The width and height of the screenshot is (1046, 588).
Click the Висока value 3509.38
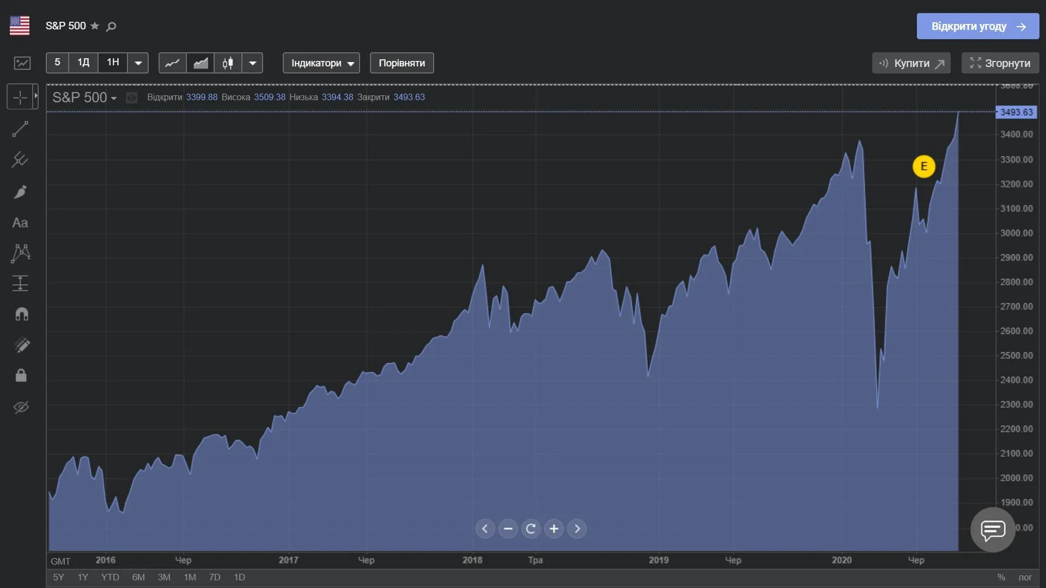click(270, 97)
